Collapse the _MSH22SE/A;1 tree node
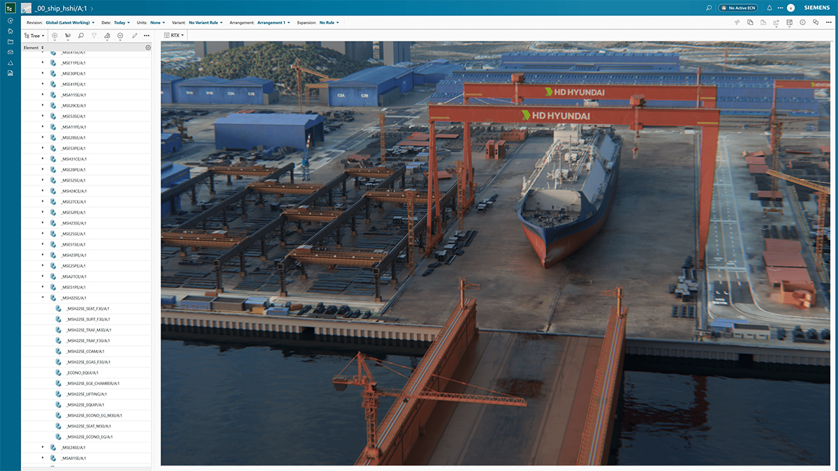 coord(42,298)
